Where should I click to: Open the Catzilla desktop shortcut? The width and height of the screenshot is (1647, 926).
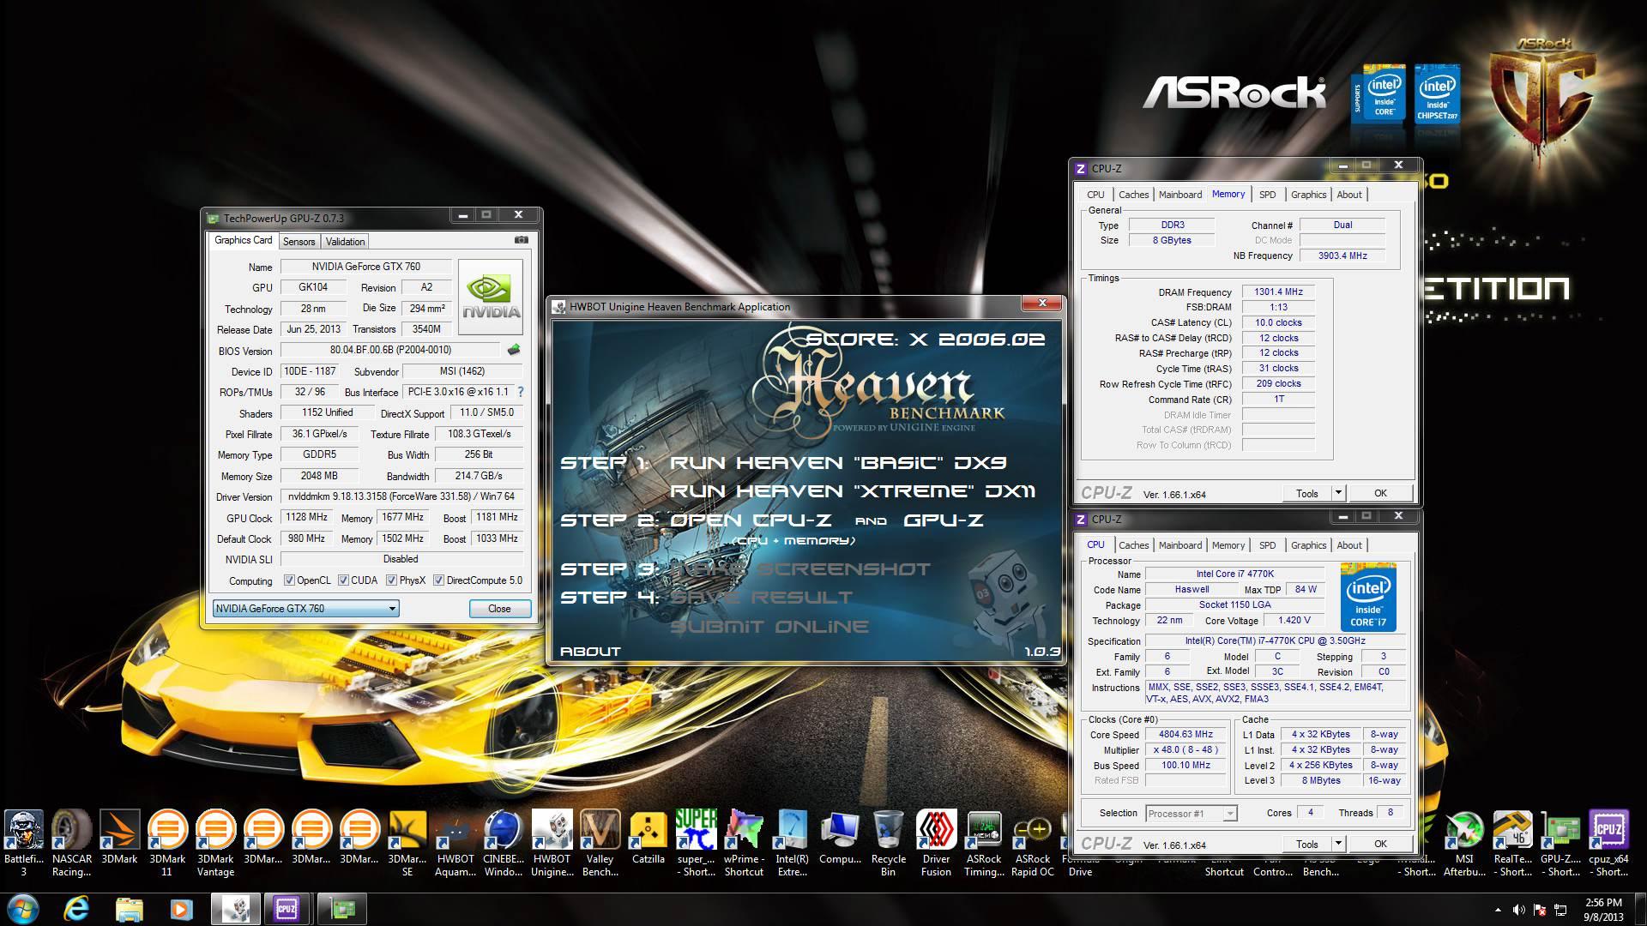click(x=649, y=837)
